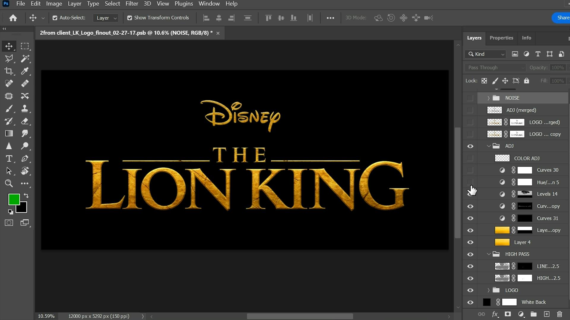This screenshot has height=320, width=570.
Task: Toggle Show Transform Controls checkbox
Action: click(x=130, y=18)
